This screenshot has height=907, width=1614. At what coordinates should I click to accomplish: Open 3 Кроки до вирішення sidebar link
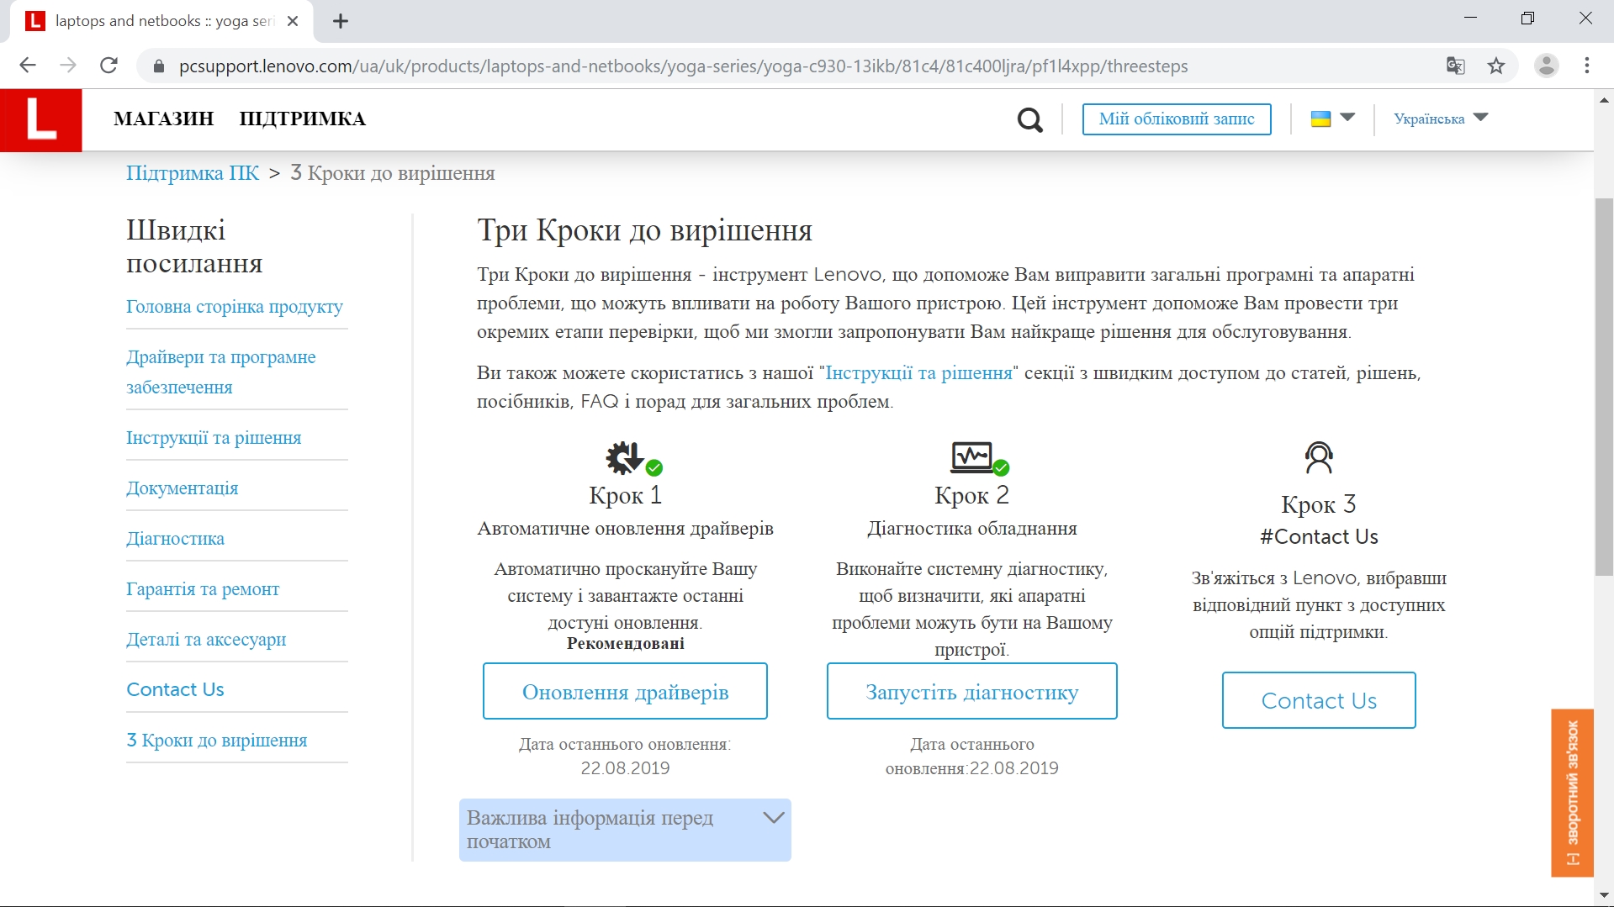[x=217, y=741]
